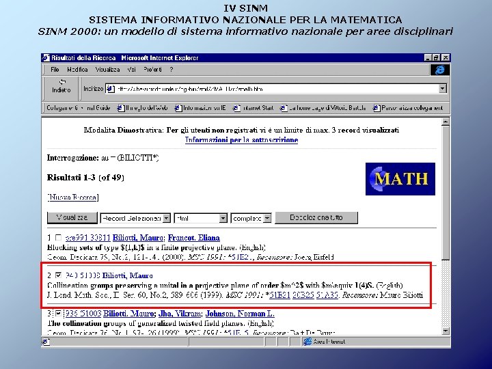The width and height of the screenshot is (492, 369).
Task: Click the 'Collegamenti' links bar label
Action: pyautogui.click(x=62, y=108)
